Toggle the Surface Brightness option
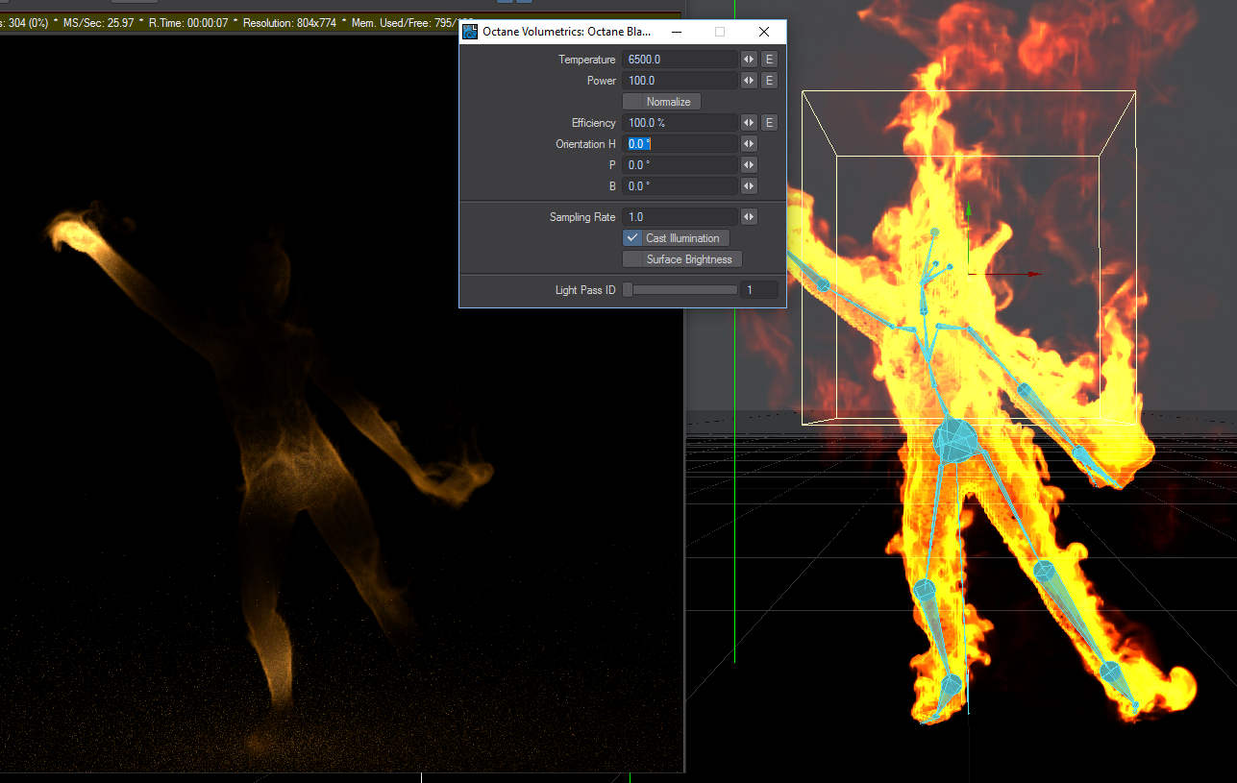Image resolution: width=1237 pixels, height=783 pixels. (633, 259)
